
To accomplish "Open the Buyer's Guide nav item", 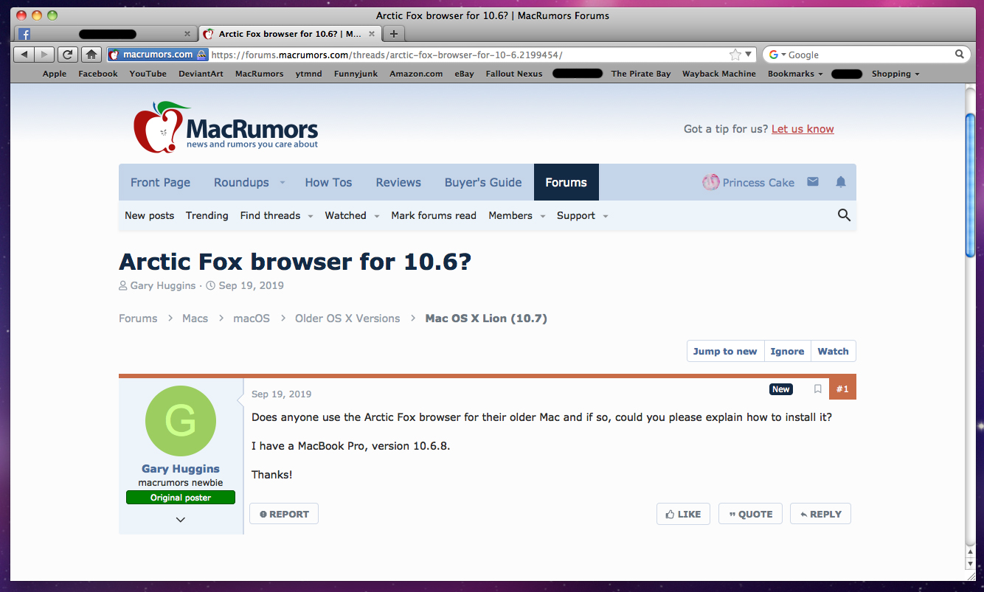I will point(483,182).
